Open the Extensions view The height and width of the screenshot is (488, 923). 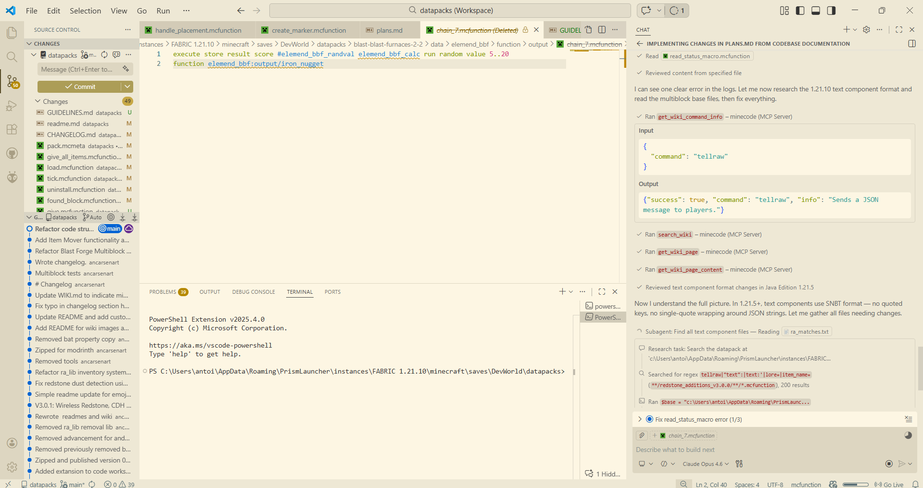(x=12, y=129)
